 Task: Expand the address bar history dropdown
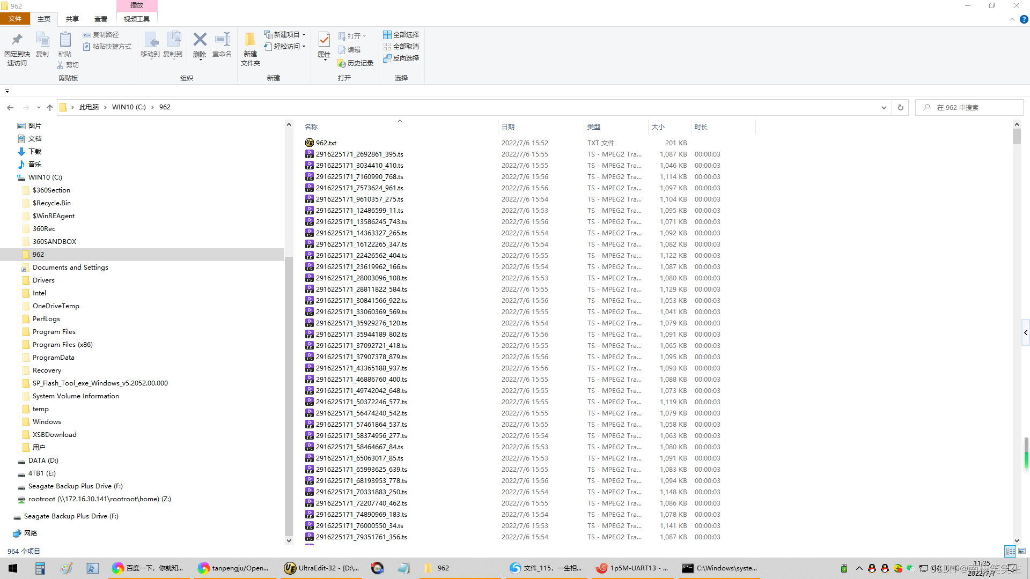884,107
